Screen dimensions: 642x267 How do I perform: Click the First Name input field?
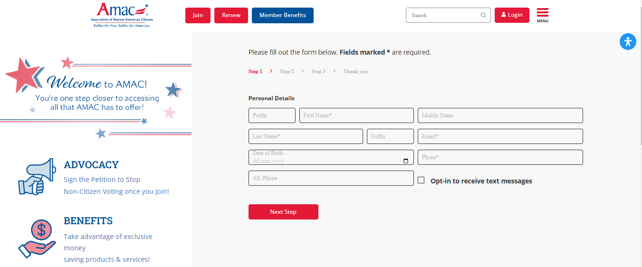tap(356, 115)
